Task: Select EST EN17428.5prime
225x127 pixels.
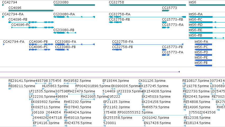Action: pyautogui.click(x=157, y=123)
